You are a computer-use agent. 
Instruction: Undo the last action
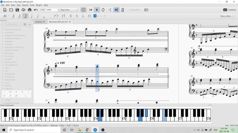[36, 10]
